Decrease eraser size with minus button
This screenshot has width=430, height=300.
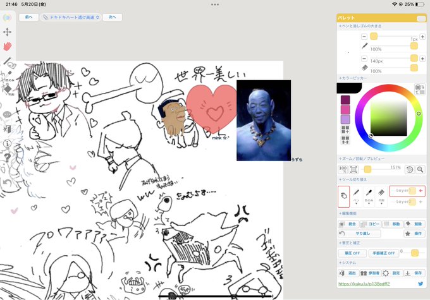click(x=364, y=58)
